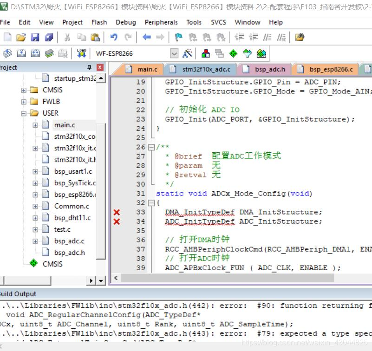Click the Select Software Packs icon
Image resolution: width=372 pixels, height=351 pixels.
(x=248, y=53)
